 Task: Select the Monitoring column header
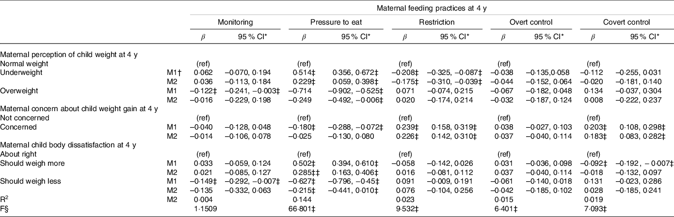[x=235, y=22]
